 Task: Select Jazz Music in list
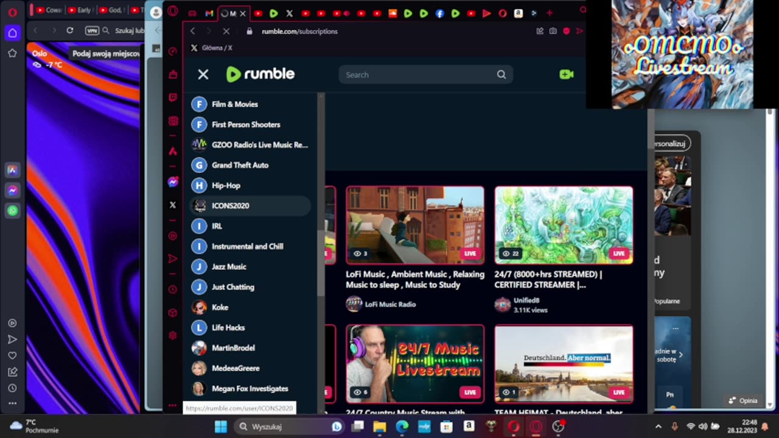[251, 266]
